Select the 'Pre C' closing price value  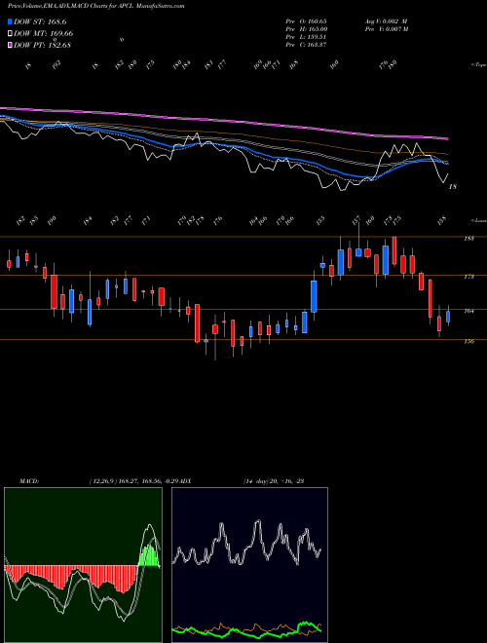(306, 44)
